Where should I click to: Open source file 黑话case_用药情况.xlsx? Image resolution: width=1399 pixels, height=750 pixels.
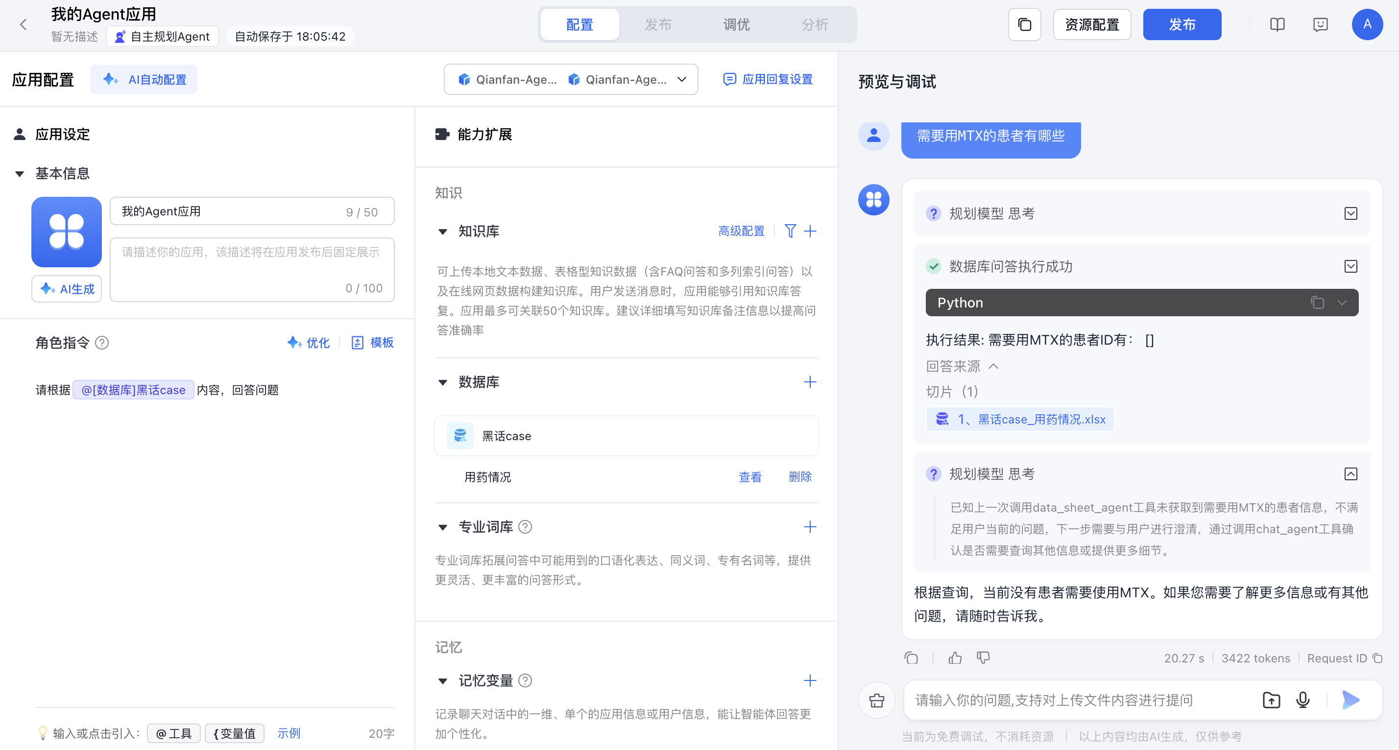1020,419
